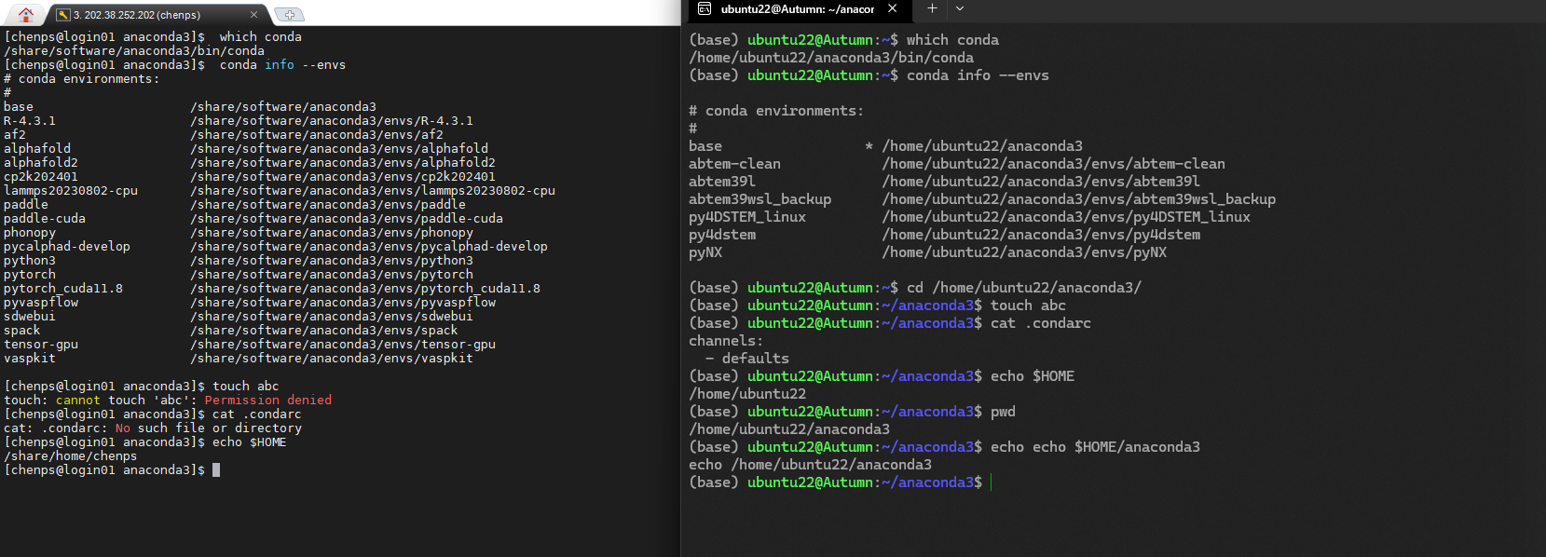Add a new tab in Windows Terminal

click(x=931, y=8)
